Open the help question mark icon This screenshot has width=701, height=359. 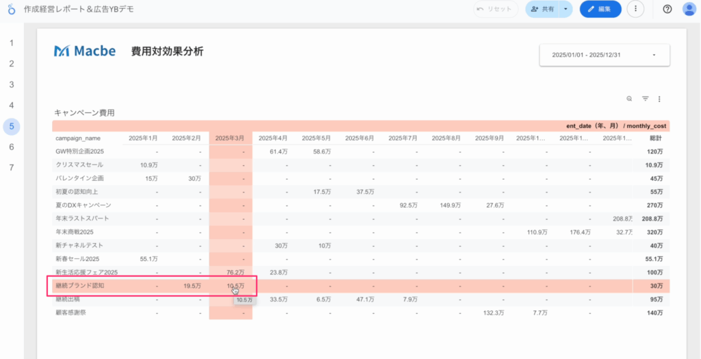[667, 9]
